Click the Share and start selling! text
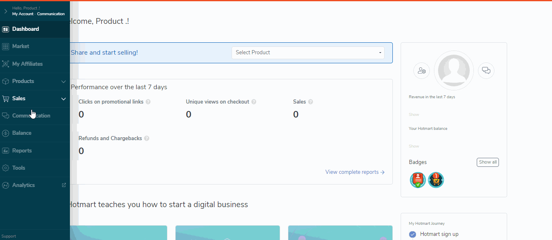 coord(104,53)
